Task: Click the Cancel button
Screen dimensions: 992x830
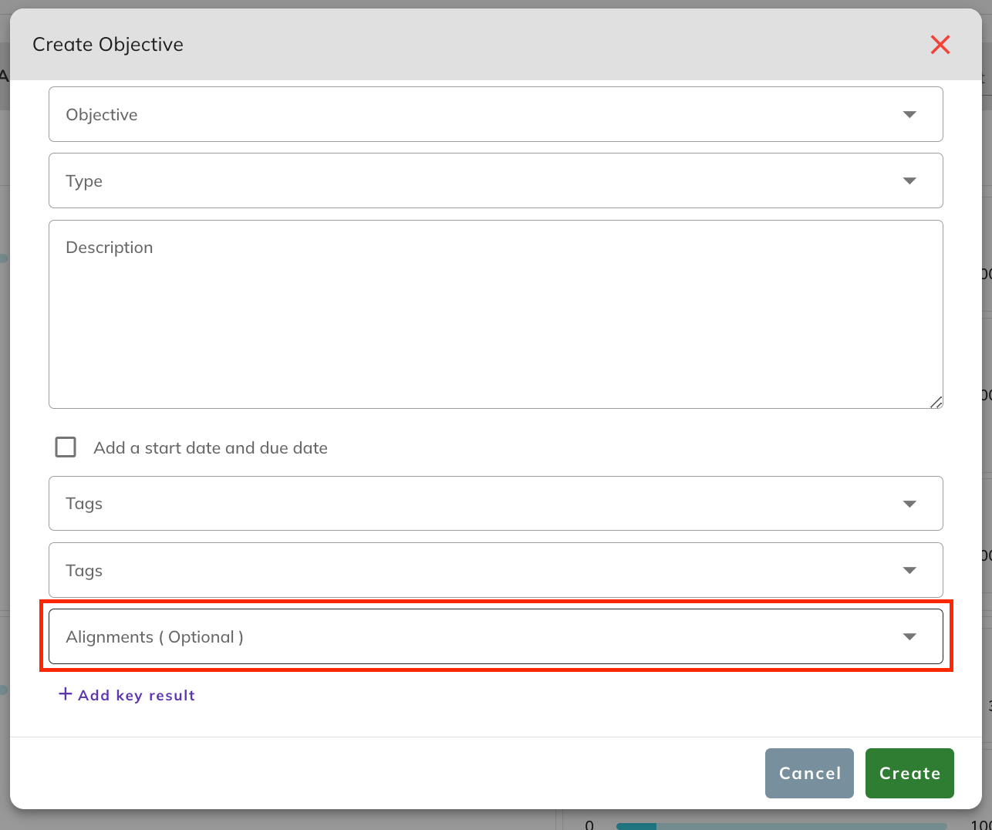Action: (x=809, y=773)
